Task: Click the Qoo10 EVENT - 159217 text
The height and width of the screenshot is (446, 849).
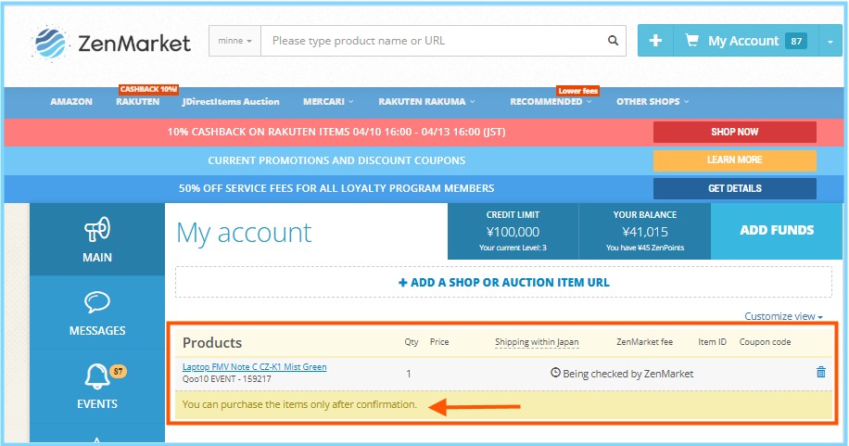Action: pos(227,379)
